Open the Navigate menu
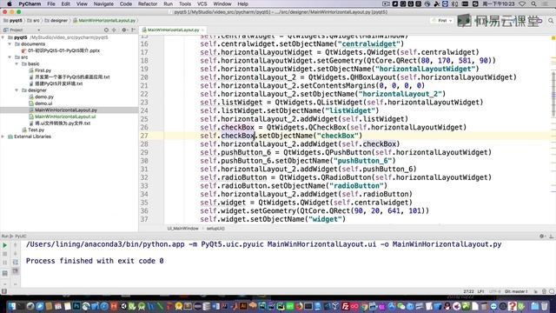Viewport: 556px width, 313px height. [103, 3]
